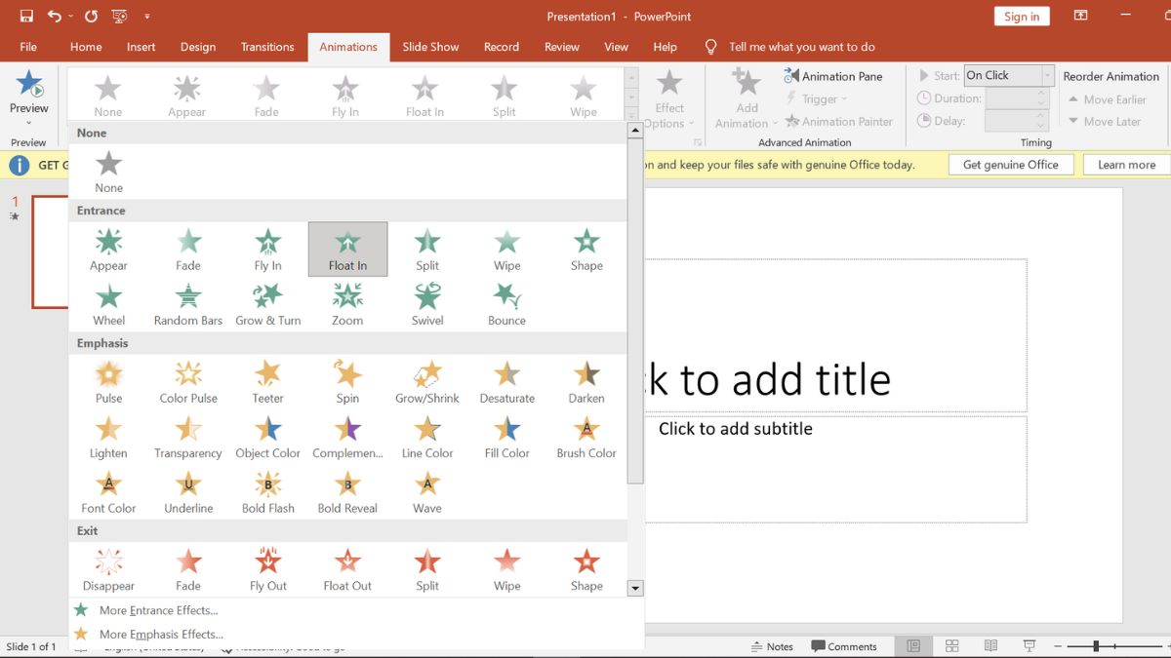
Task: Click Tell me what you want to do
Action: [801, 47]
